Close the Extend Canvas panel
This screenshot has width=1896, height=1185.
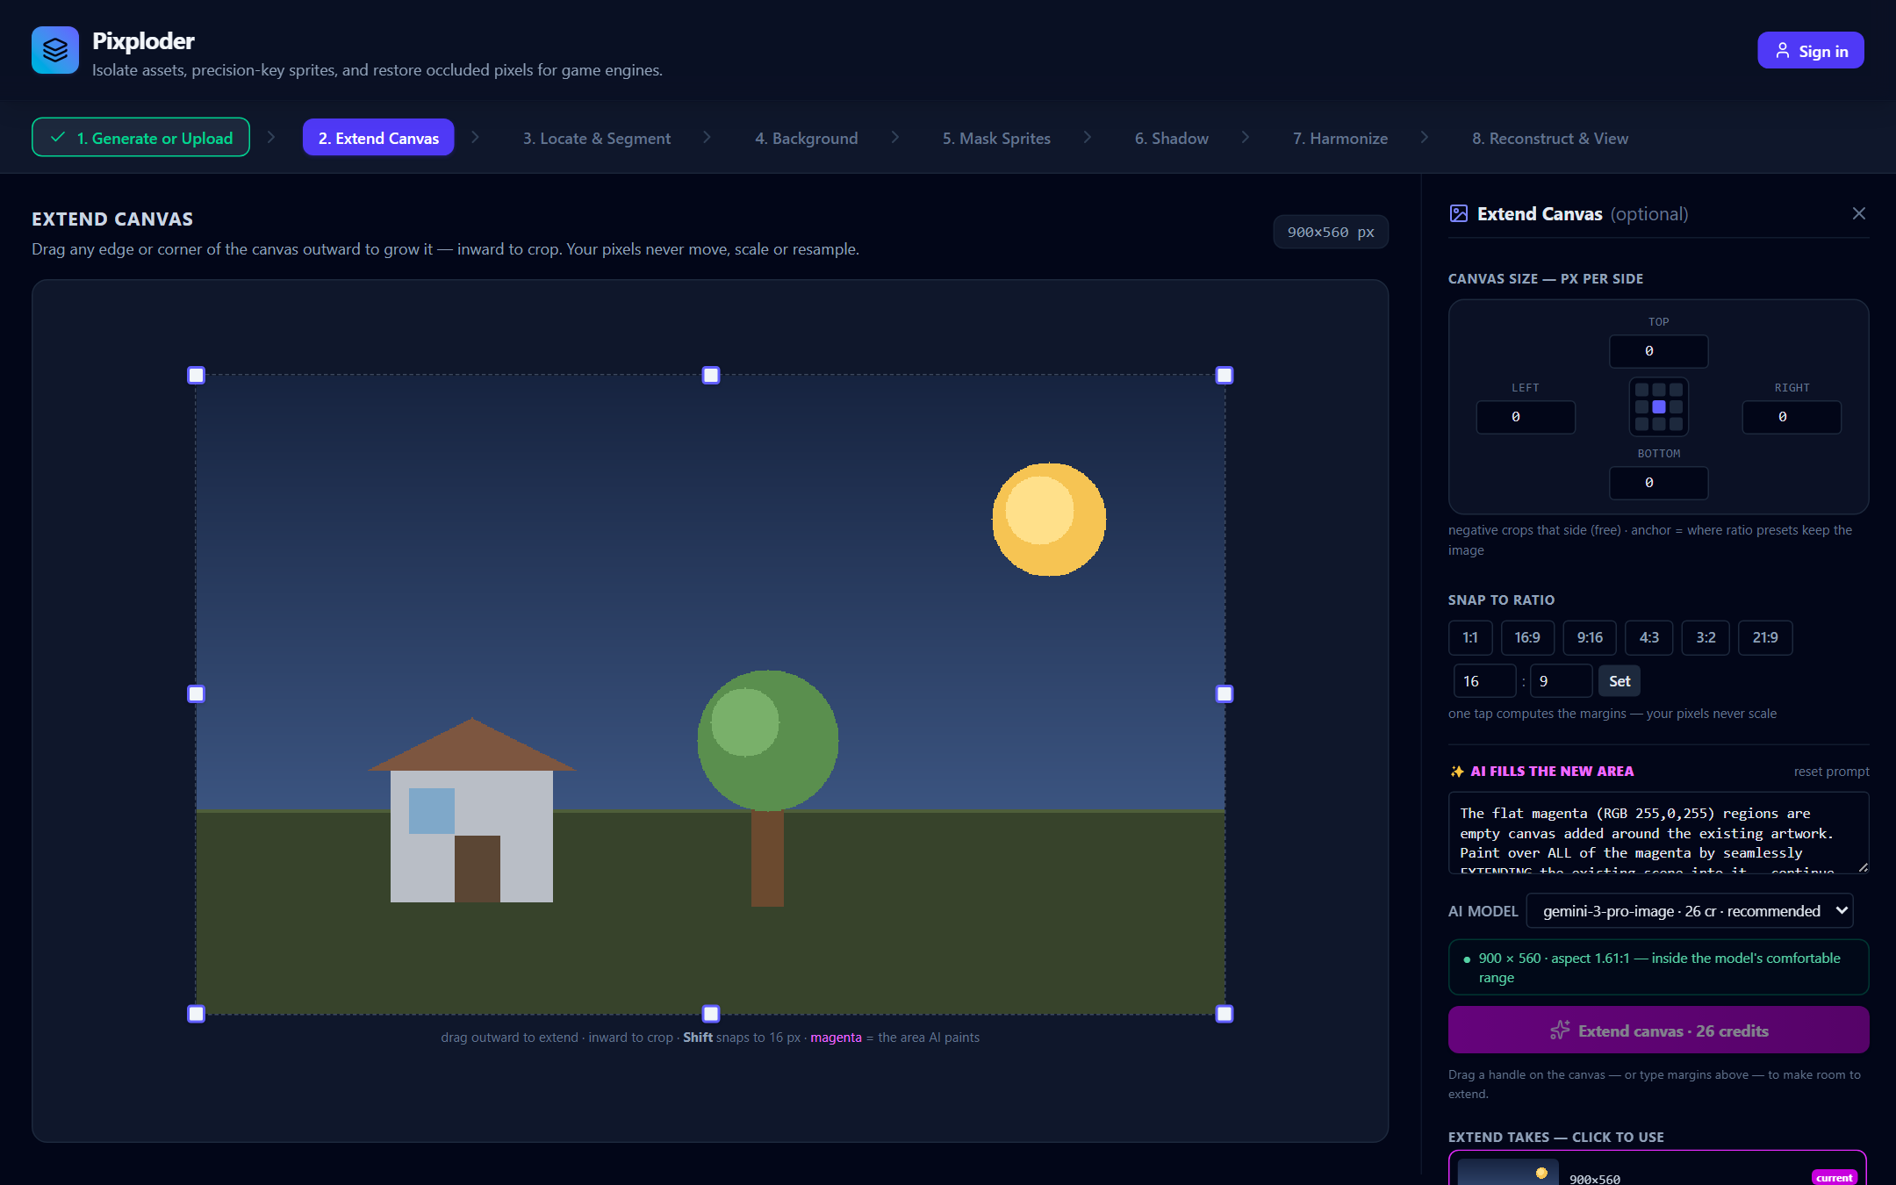(x=1858, y=213)
